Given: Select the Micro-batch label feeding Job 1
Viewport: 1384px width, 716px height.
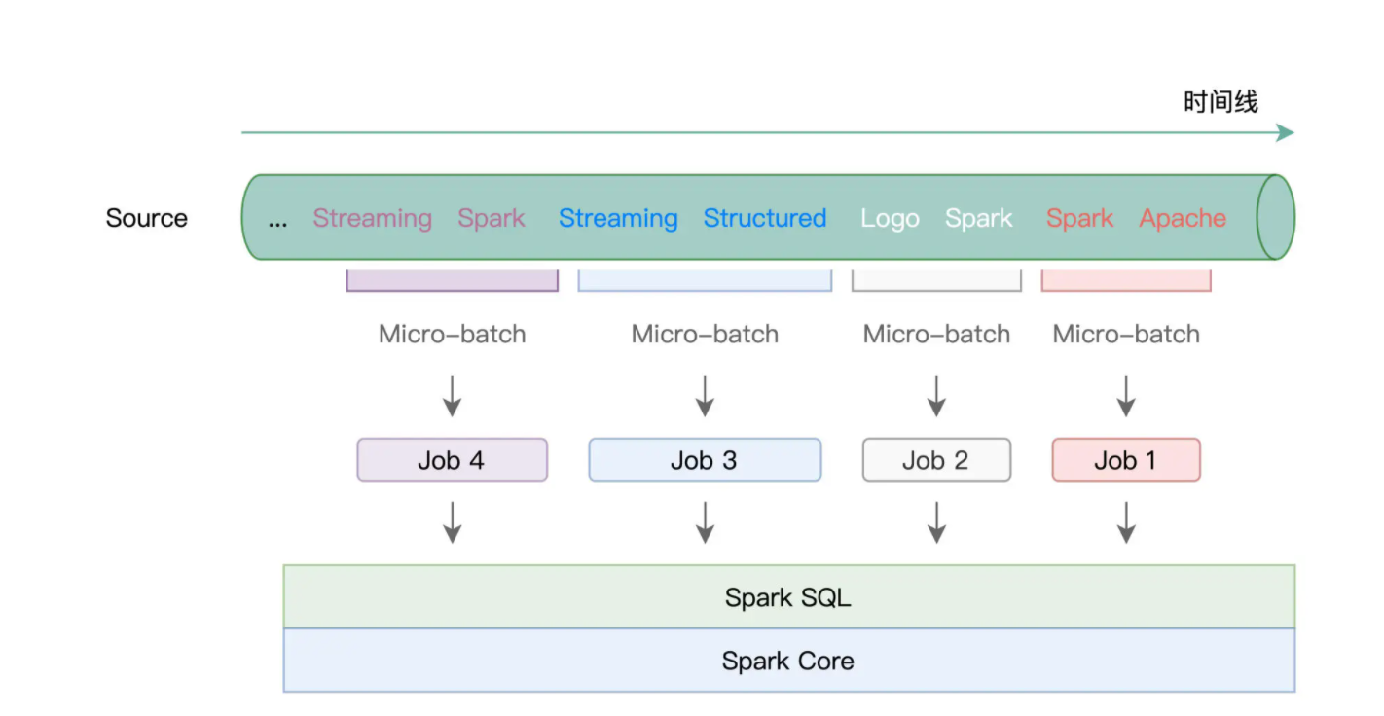Looking at the screenshot, I should 1126,335.
